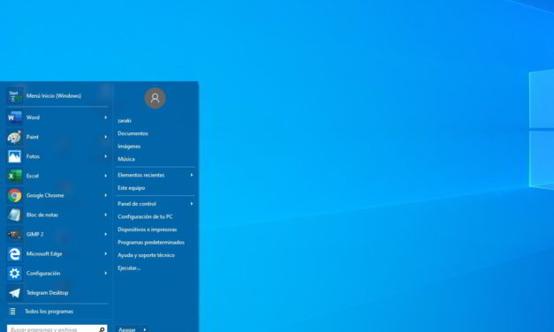Image resolution: width=554 pixels, height=332 pixels.
Task: Expand Google Chrome submenu arrow
Action: (106, 195)
